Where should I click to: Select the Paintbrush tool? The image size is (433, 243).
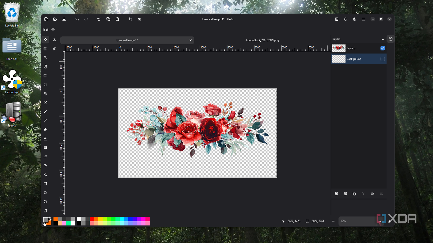[x=45, y=112]
